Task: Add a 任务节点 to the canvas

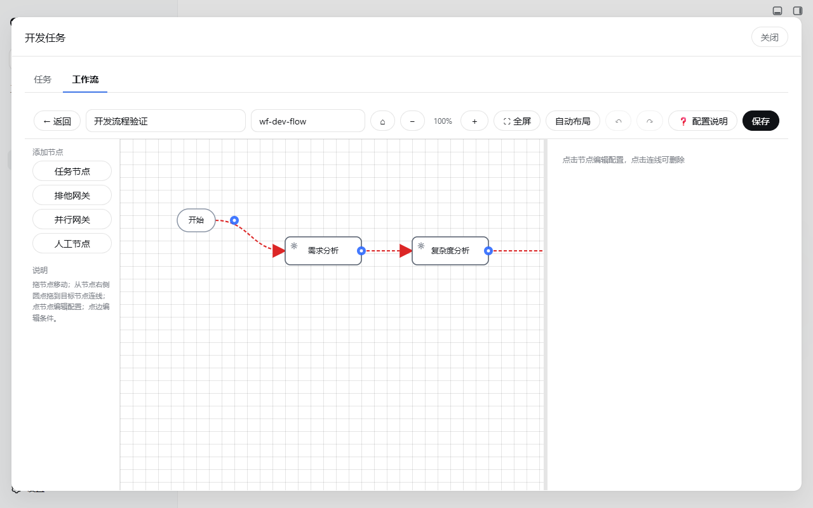Action: coord(72,171)
